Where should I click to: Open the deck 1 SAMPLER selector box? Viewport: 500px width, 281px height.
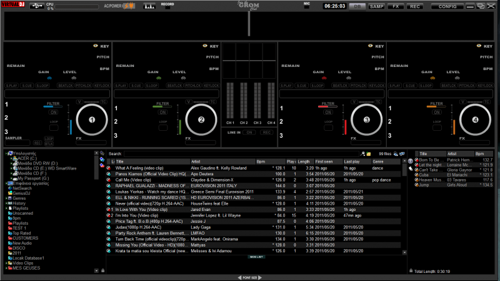pyautogui.click(x=18, y=143)
